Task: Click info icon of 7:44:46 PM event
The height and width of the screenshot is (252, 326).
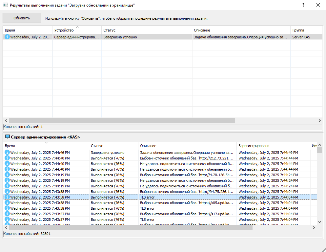Action: 7,153
